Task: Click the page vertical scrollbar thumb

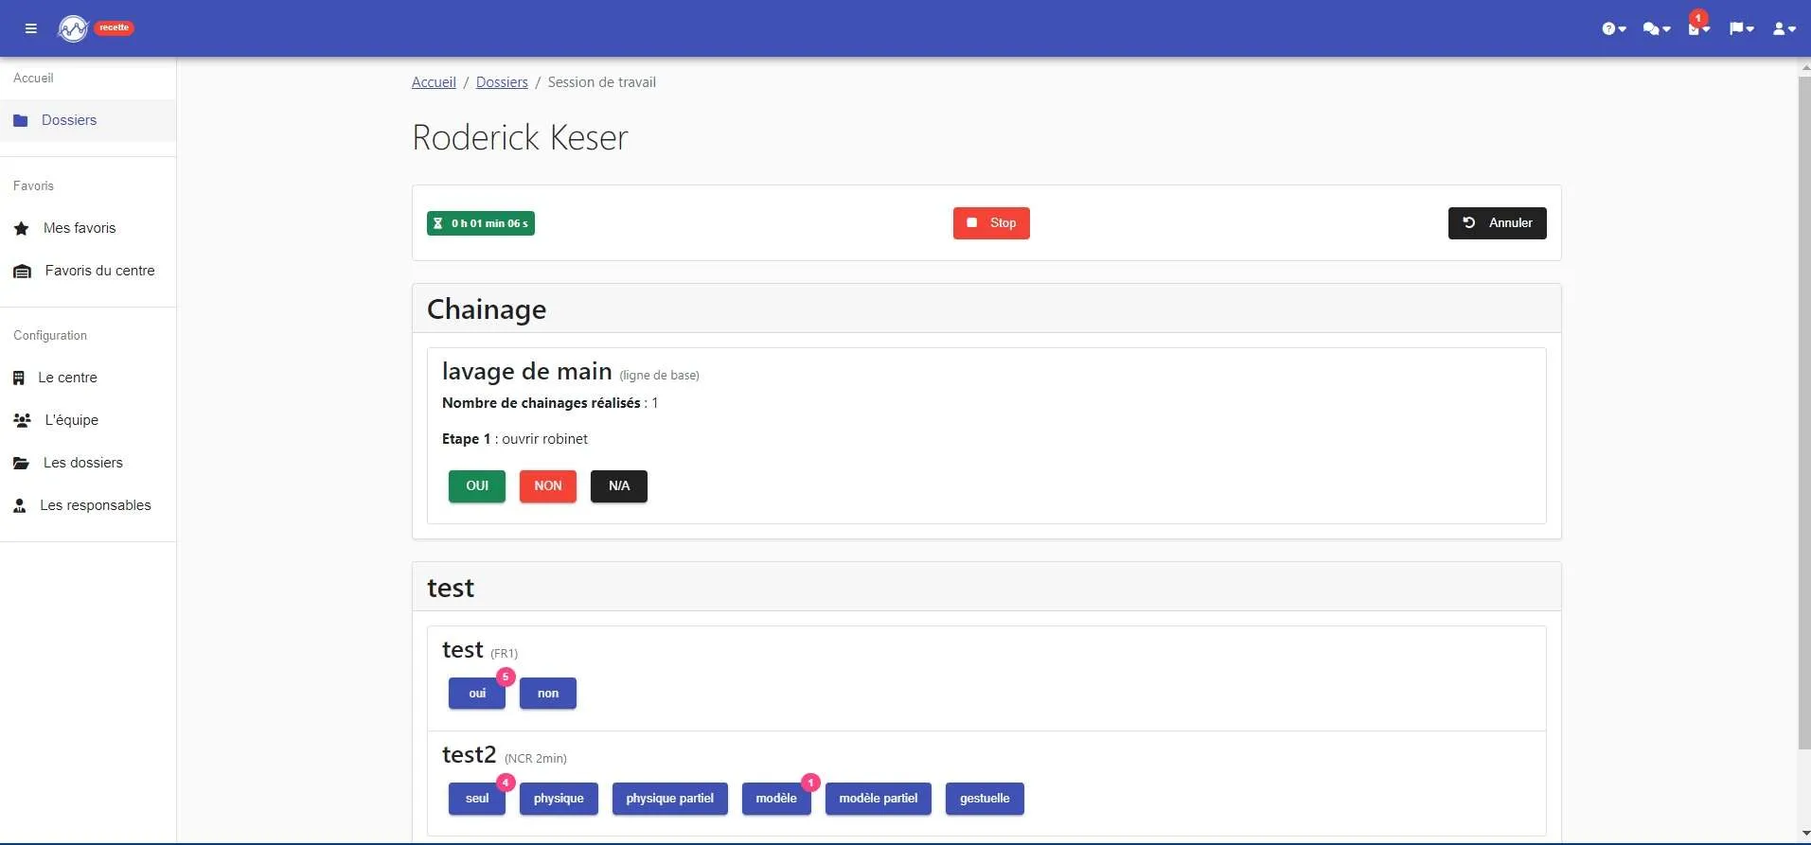Action: [x=1803, y=413]
